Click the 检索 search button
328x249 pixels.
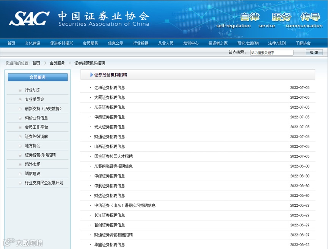click(x=314, y=52)
